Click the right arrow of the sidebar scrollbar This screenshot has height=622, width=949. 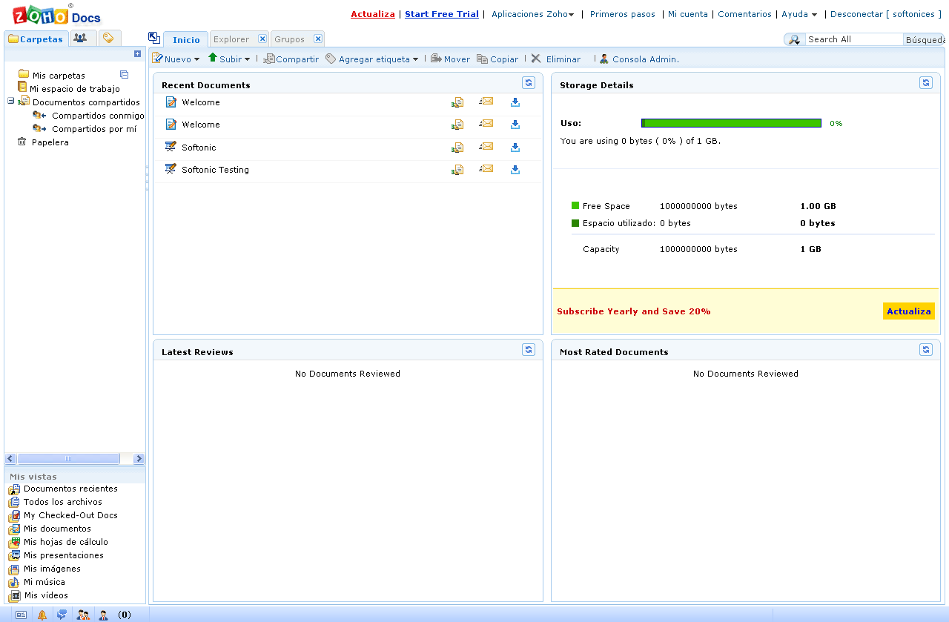click(x=139, y=459)
